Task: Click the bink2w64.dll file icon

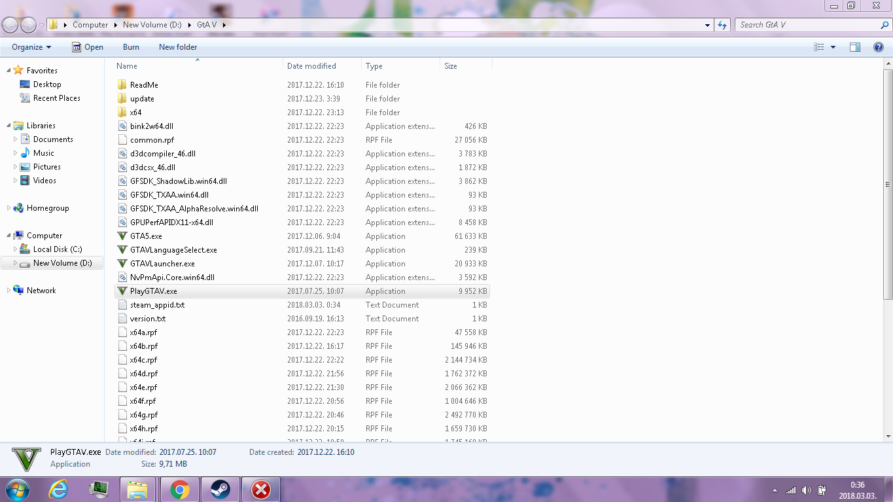Action: coord(122,126)
